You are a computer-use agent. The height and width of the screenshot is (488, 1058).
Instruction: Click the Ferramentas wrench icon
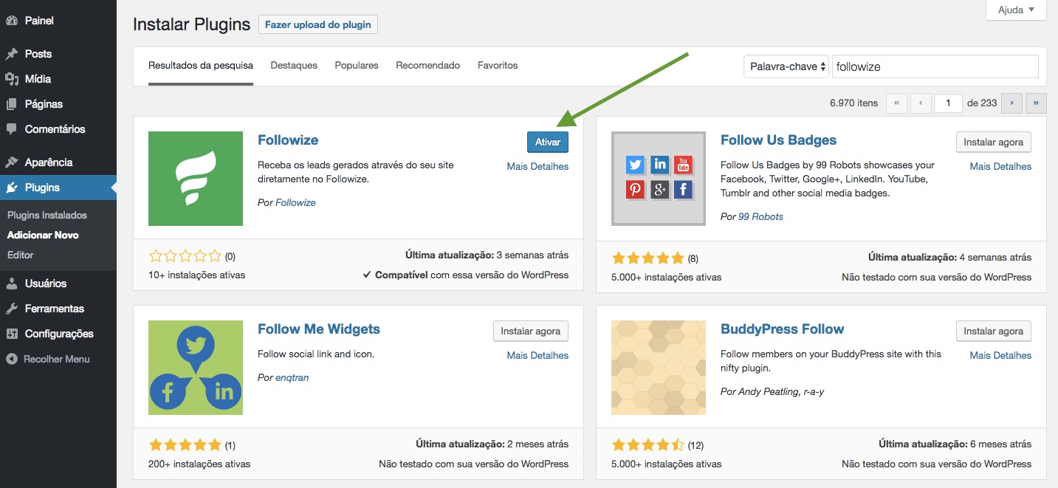pos(12,309)
